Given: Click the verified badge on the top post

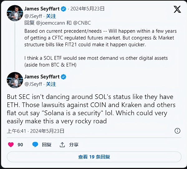Looking at the screenshot, I should pyautogui.click(x=63, y=9).
